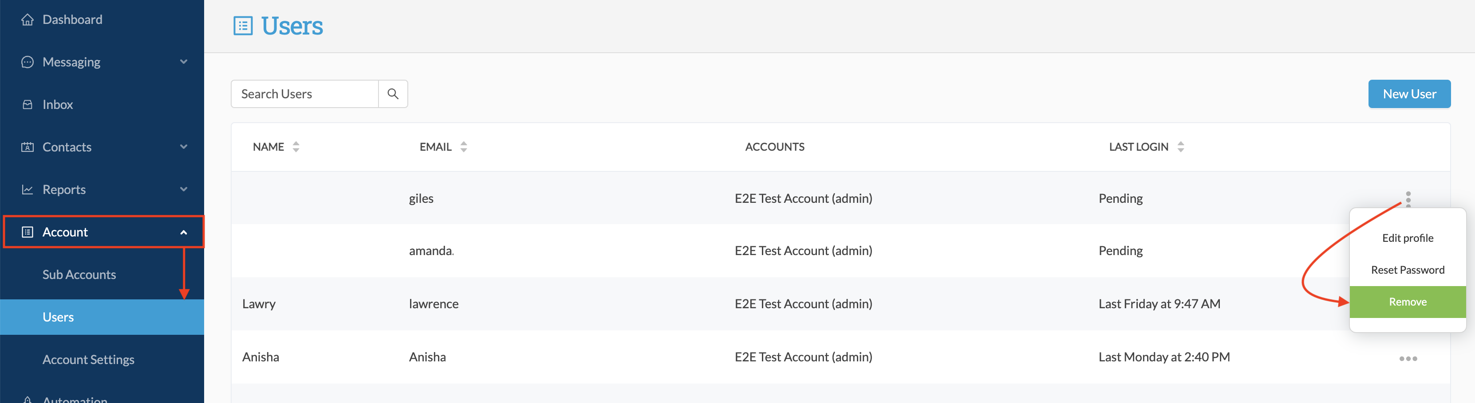The image size is (1475, 403).
Task: Click the ACCOUNTS column header
Action: pos(775,147)
